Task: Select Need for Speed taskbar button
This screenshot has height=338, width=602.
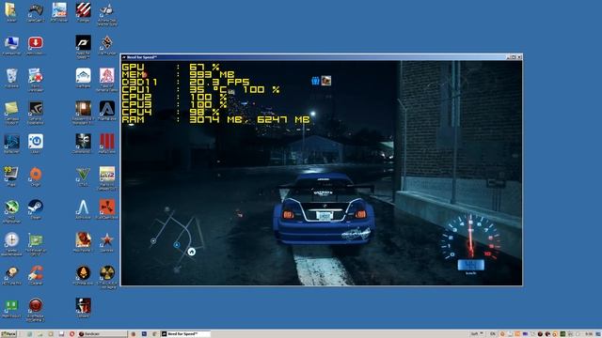Action: tap(186, 334)
